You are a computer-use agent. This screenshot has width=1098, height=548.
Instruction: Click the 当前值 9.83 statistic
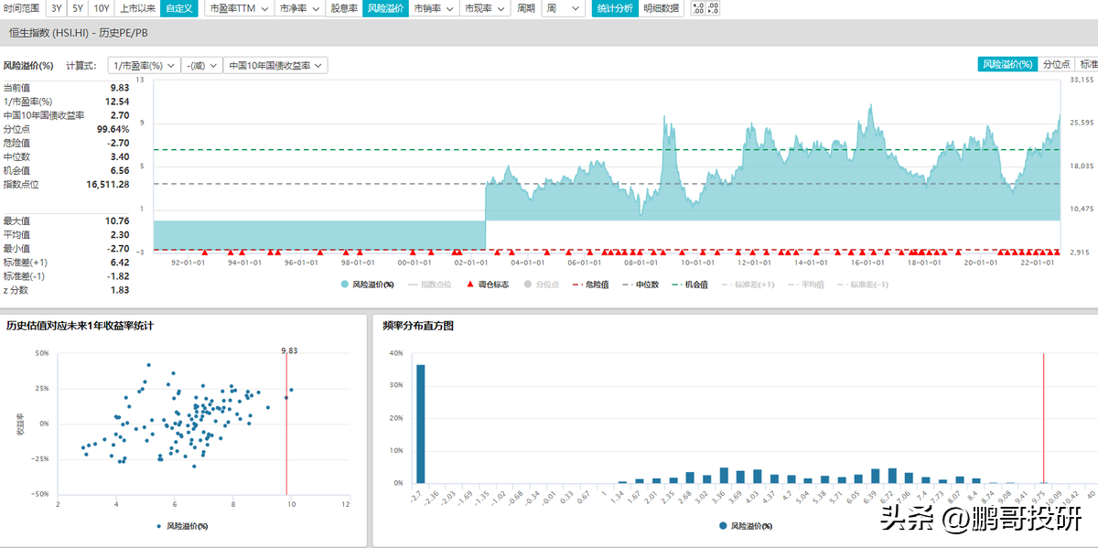pyautogui.click(x=120, y=88)
